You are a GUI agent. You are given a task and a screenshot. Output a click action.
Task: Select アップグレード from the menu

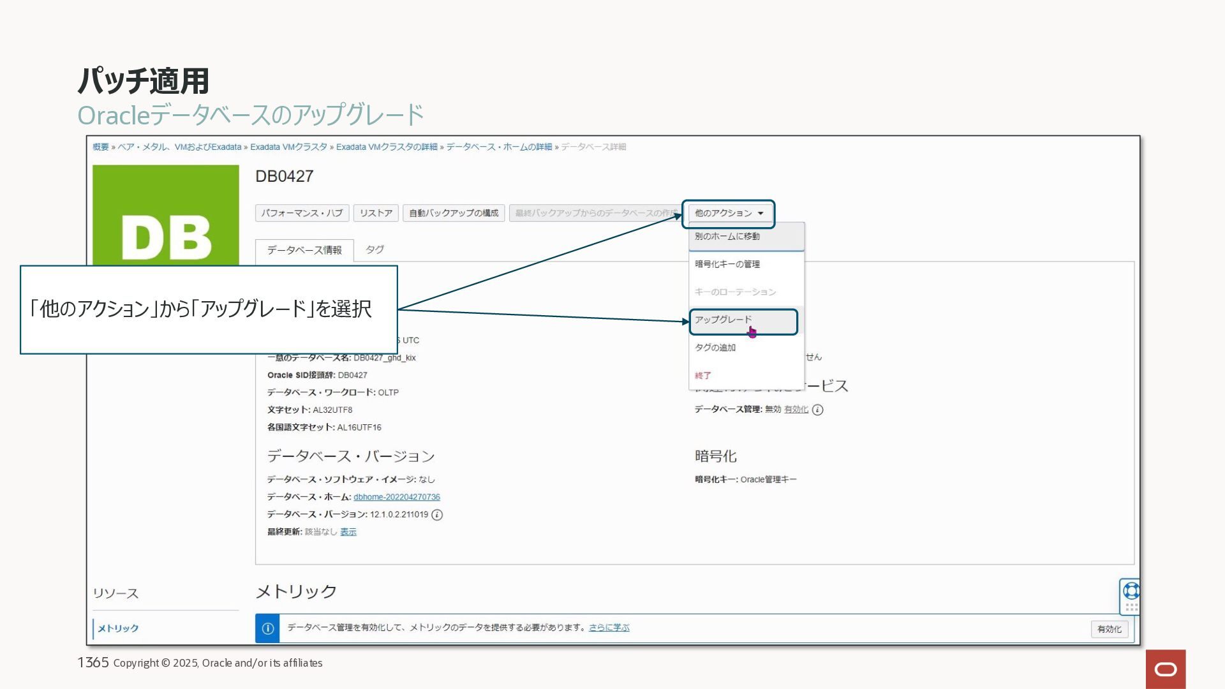724,320
